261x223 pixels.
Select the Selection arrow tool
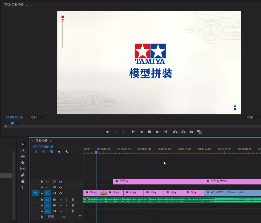coord(23,144)
